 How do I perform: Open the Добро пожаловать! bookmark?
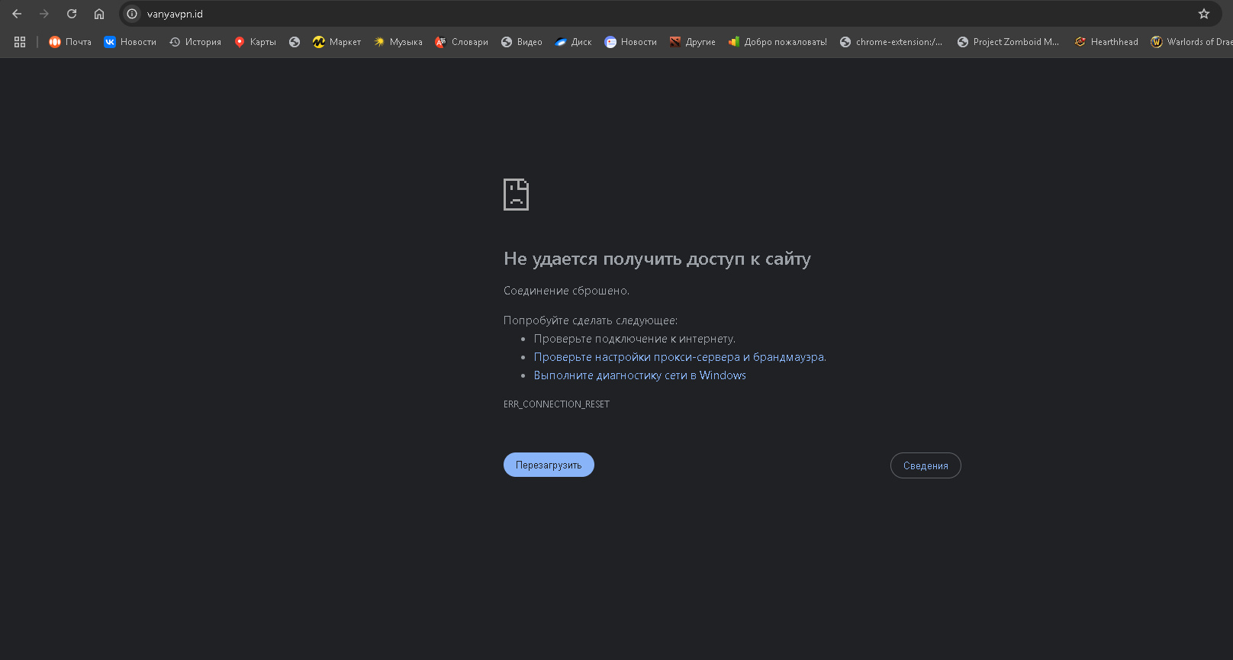pos(777,42)
